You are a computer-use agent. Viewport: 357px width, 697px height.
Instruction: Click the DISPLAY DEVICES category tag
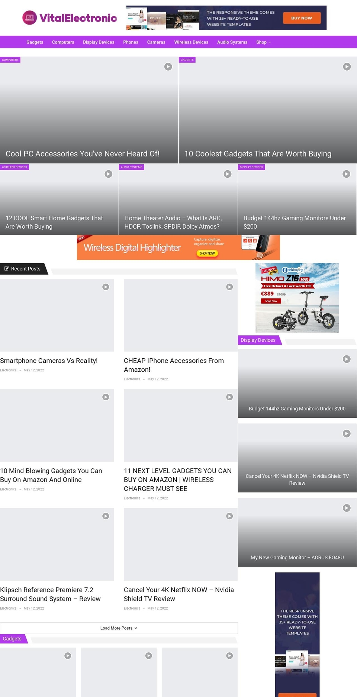pos(251,167)
